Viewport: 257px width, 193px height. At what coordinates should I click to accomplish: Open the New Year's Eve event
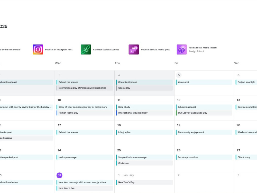coord(85,188)
